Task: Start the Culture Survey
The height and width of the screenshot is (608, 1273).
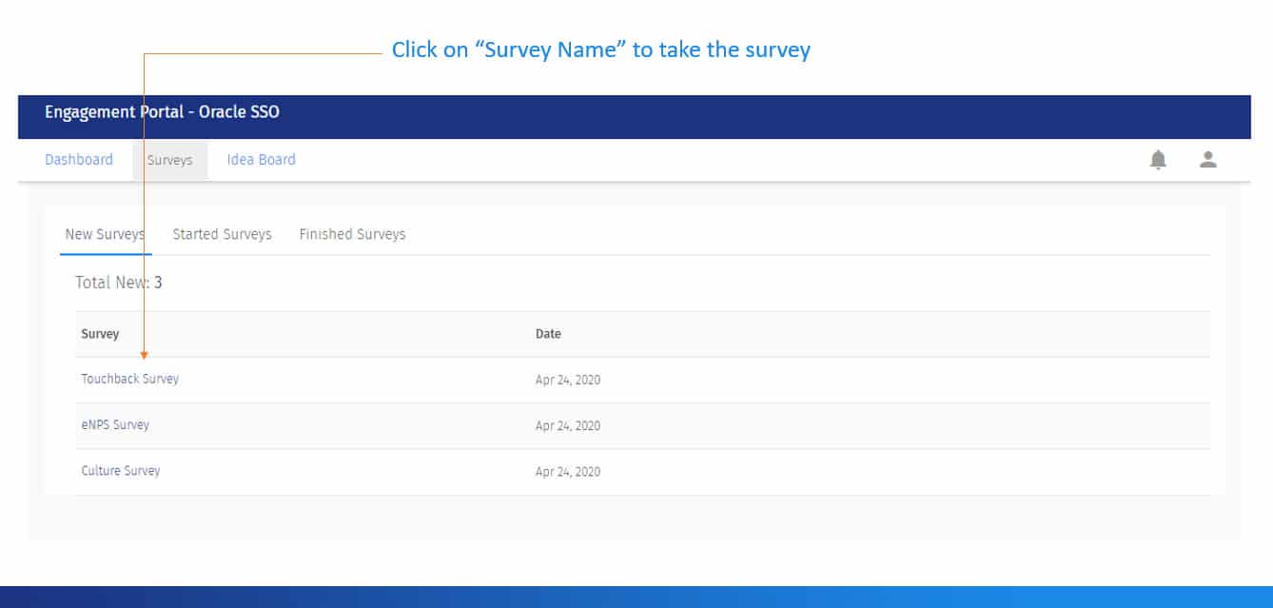Action: coord(121,471)
